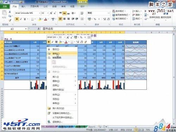Click ribbon Comma Style button in number group

(x=99, y=19)
